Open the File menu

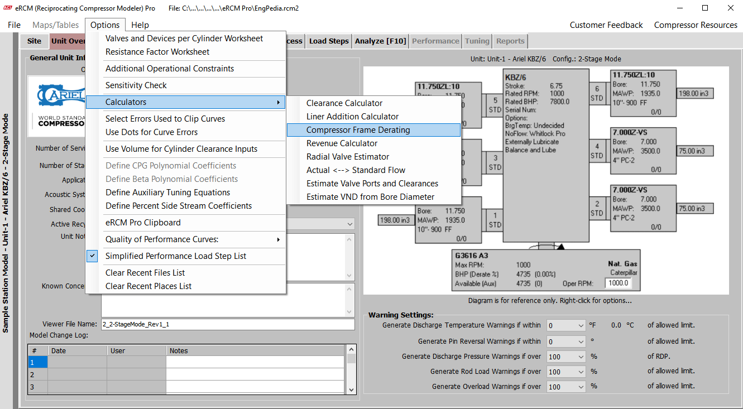14,25
